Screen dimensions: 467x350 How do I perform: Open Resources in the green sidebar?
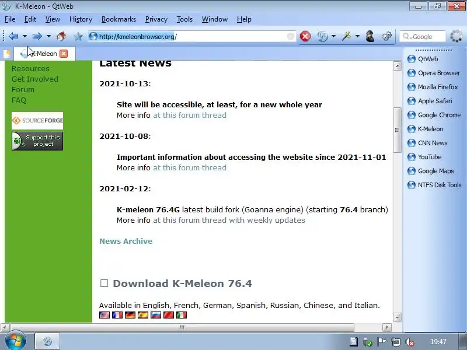31,68
